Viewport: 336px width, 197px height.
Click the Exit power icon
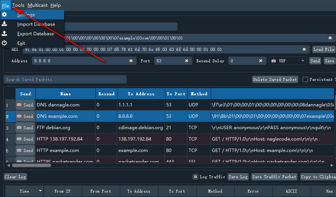4,43
